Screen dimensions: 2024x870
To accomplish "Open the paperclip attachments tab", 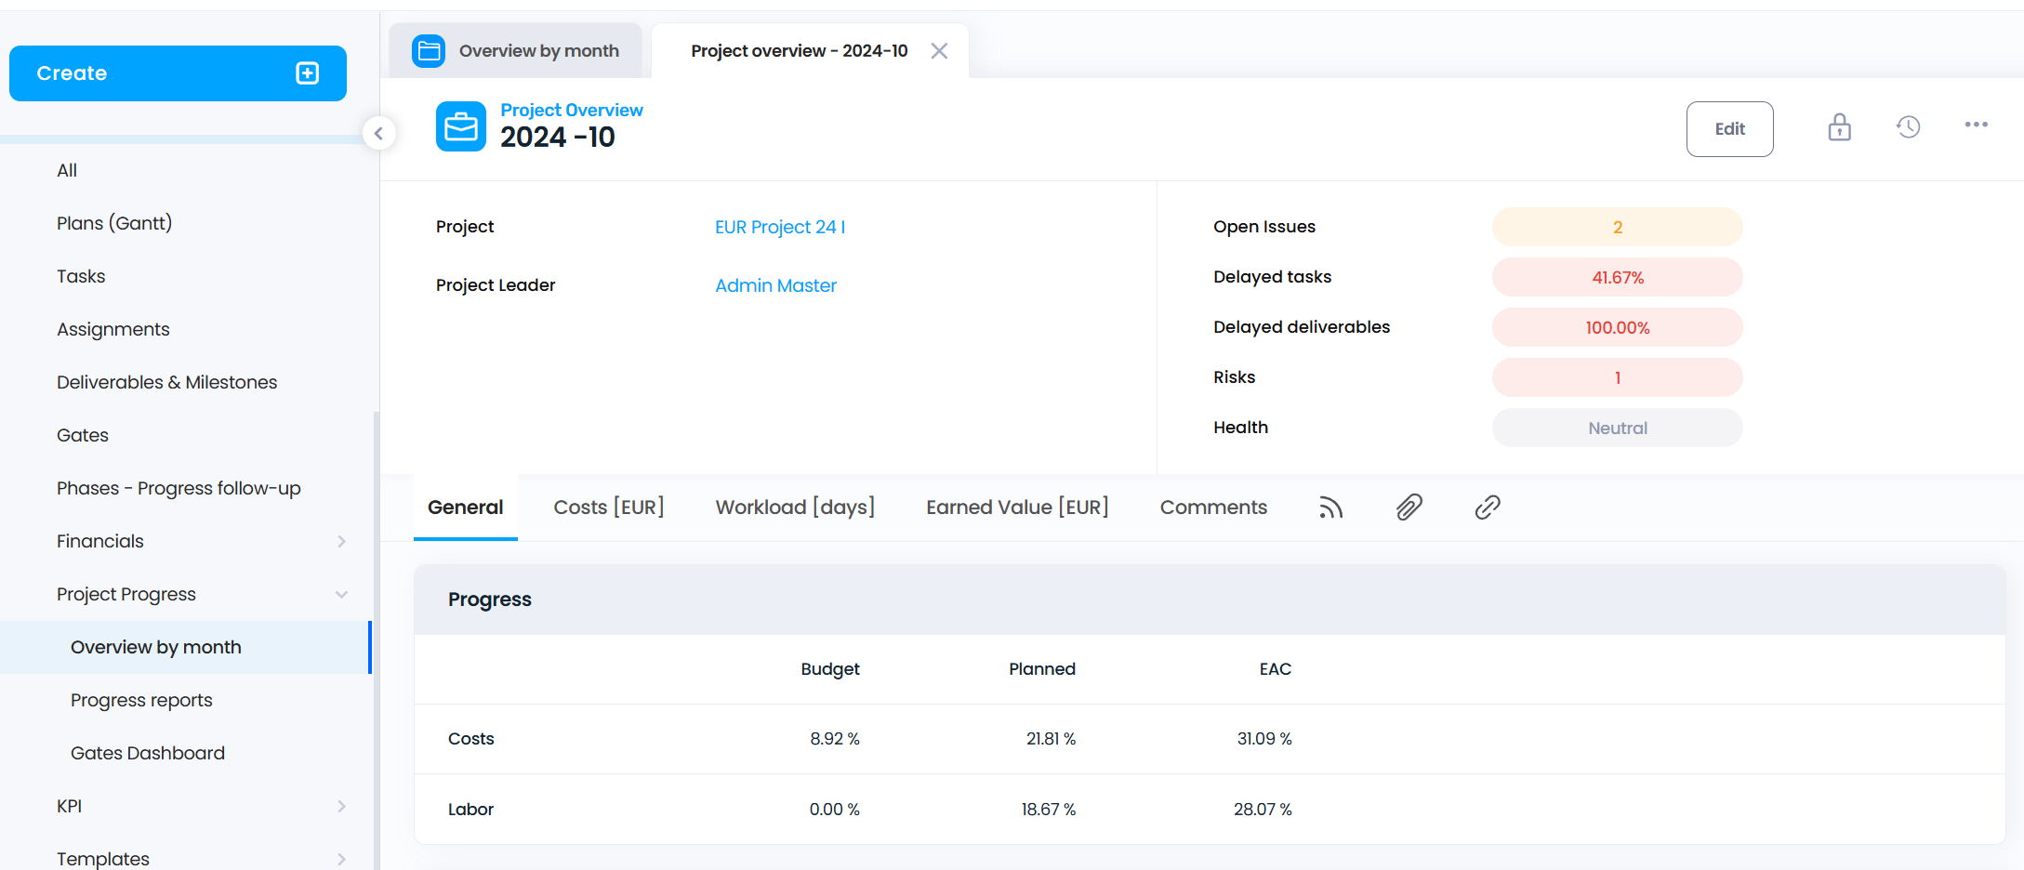I will 1409,507.
